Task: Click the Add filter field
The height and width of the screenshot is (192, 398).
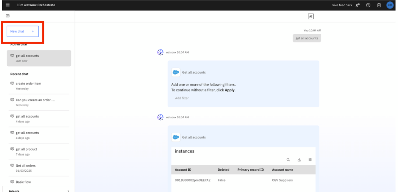Action: pos(182,98)
